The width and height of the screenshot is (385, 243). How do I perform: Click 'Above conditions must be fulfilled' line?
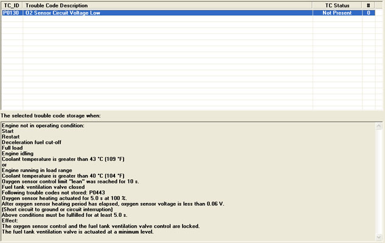pos(64,215)
